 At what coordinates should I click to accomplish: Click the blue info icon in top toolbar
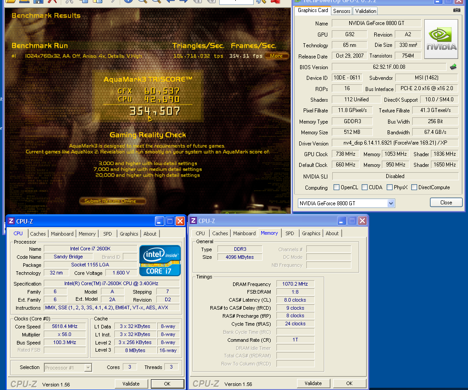[128, 1]
